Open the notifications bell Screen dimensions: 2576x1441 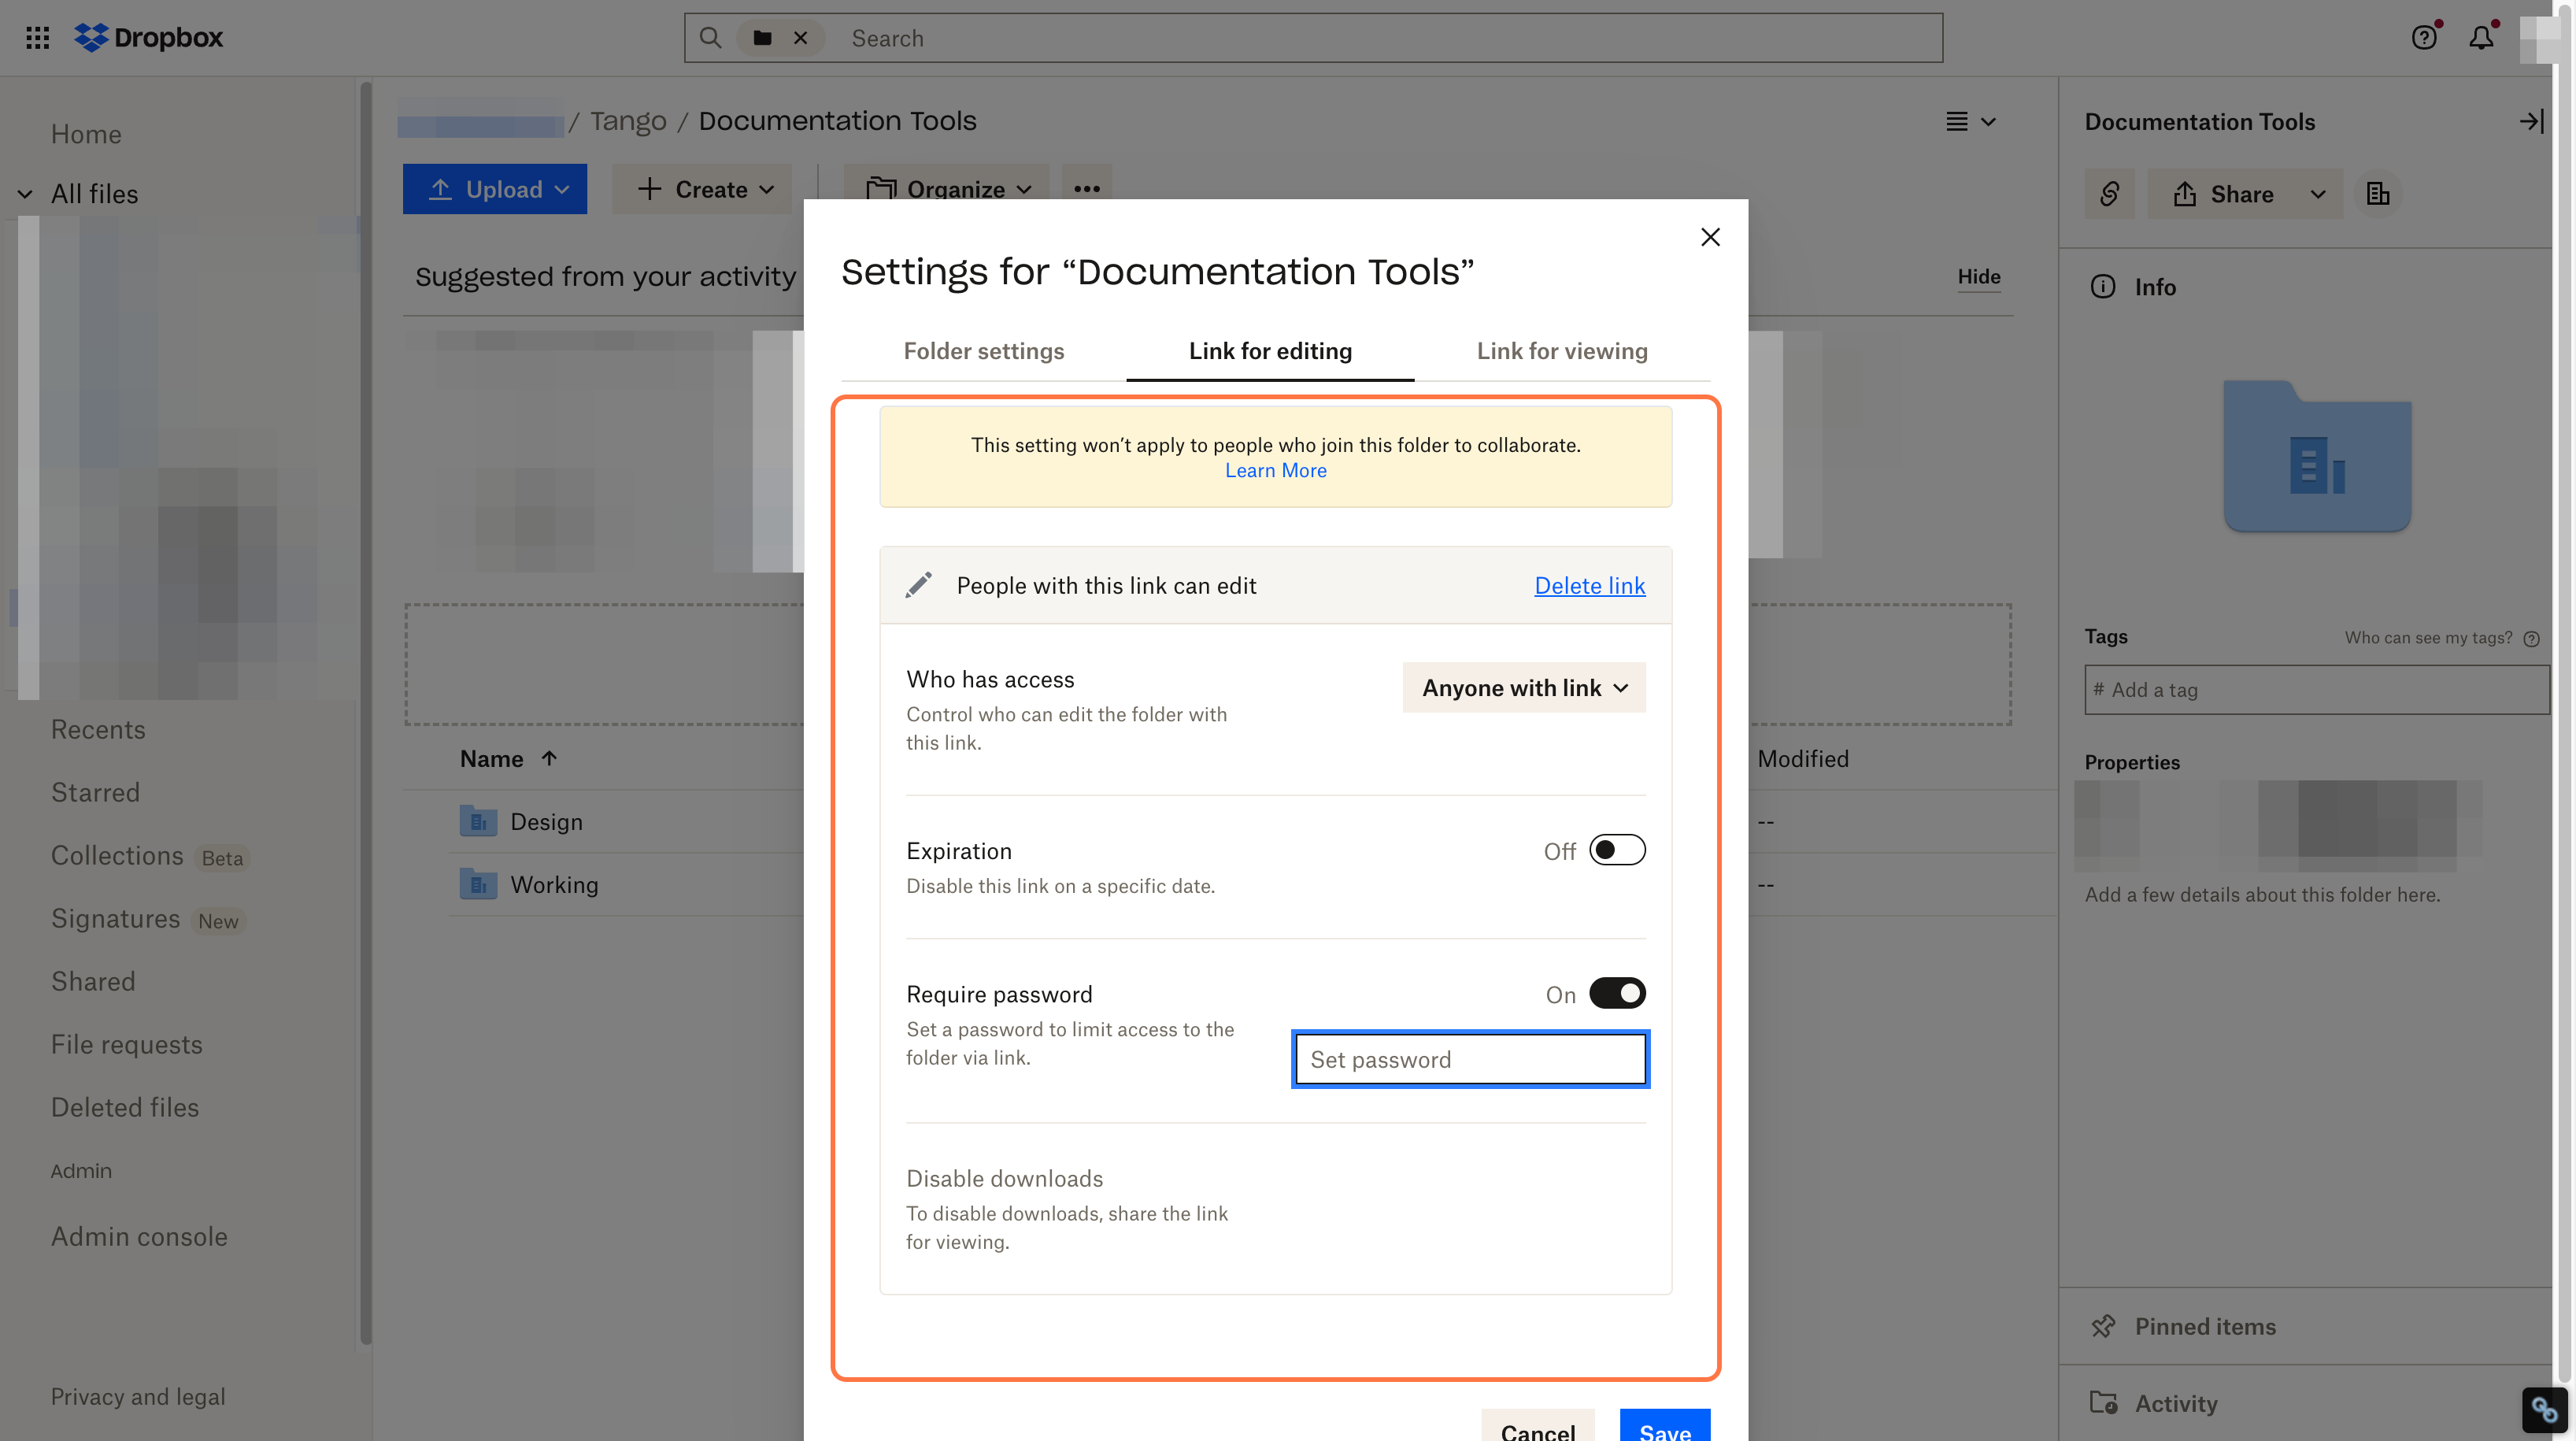[x=2481, y=38]
